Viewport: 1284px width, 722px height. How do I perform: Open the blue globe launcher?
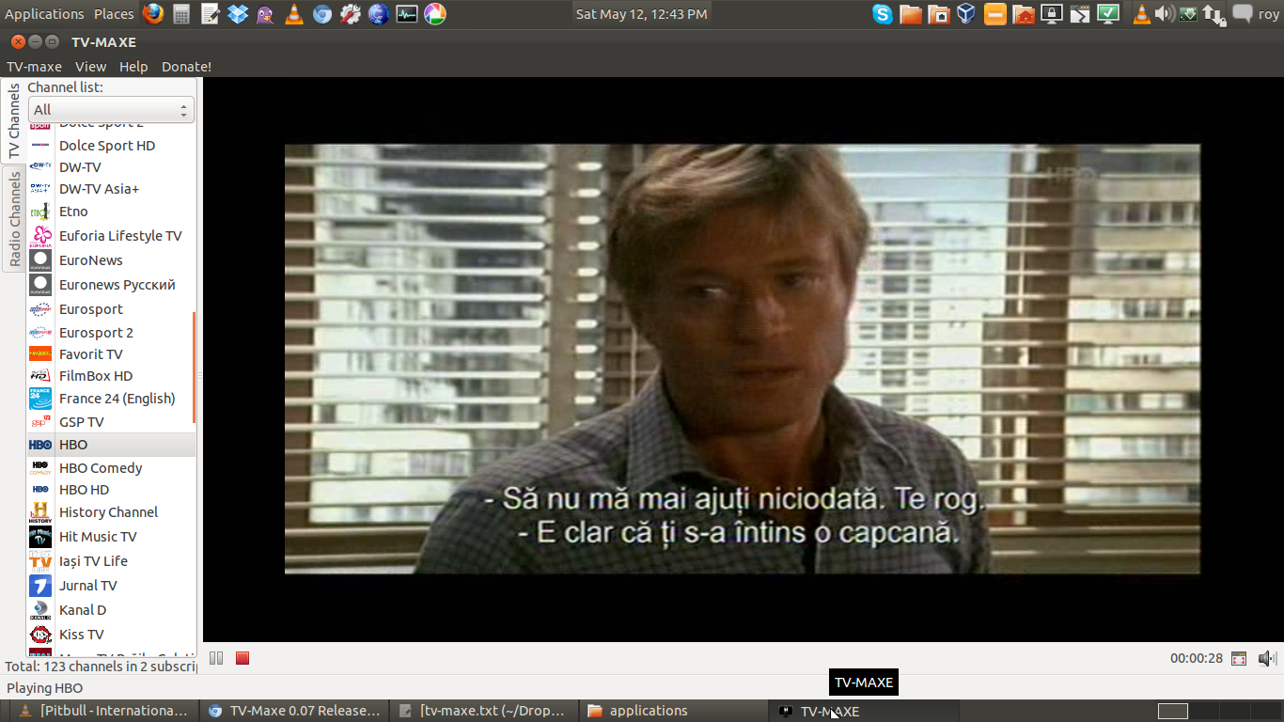pyautogui.click(x=379, y=14)
